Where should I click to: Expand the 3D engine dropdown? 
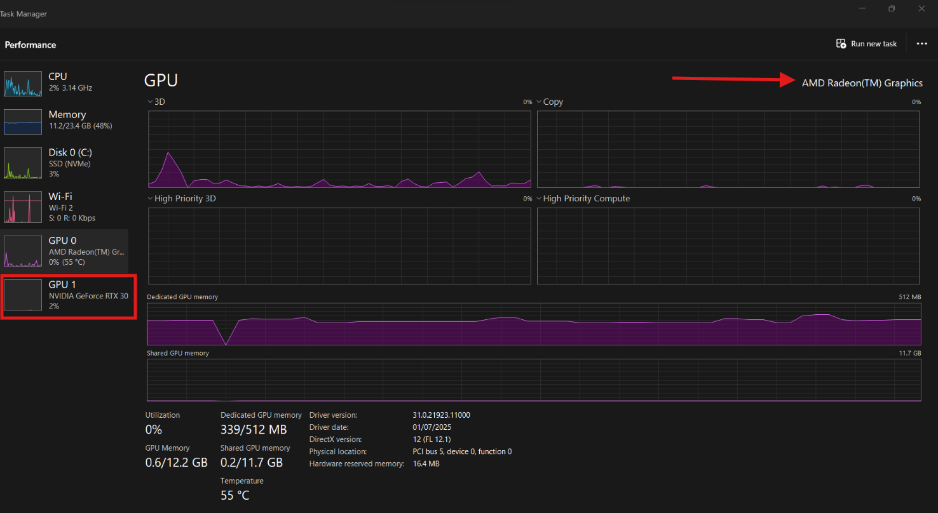coord(151,102)
